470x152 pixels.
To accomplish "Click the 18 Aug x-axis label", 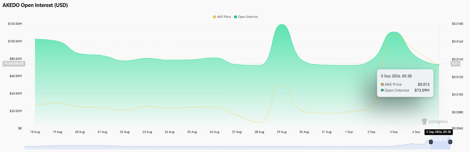I will pos(35,132).
